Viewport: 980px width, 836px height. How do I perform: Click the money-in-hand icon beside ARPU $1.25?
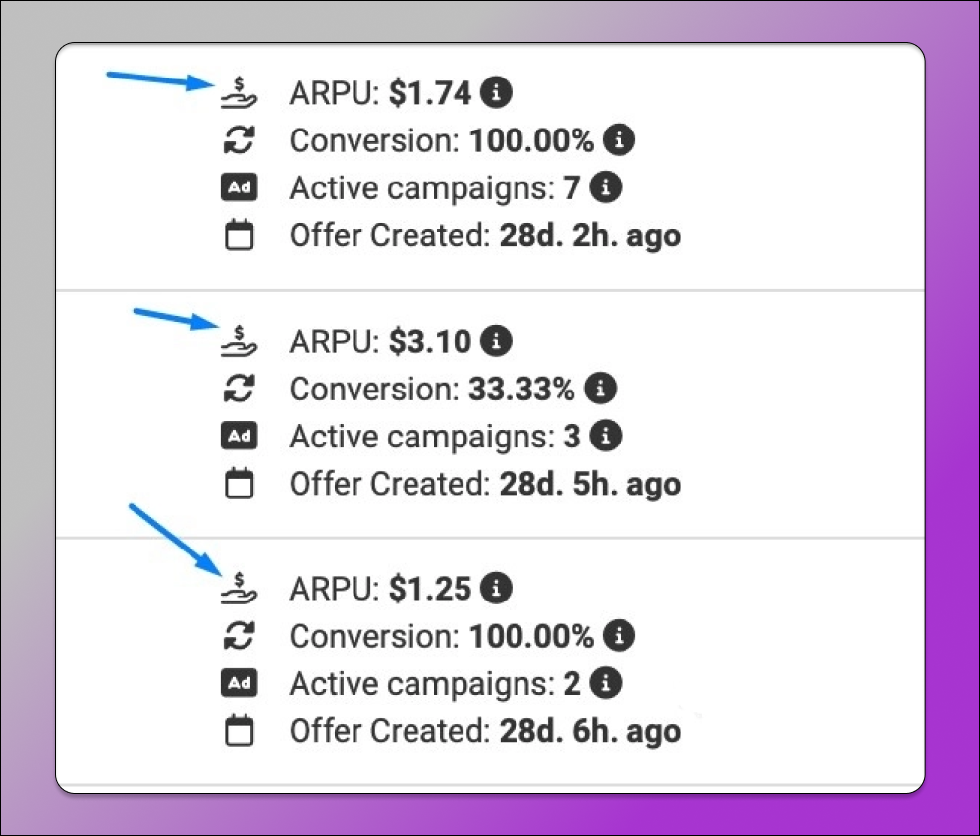(x=238, y=588)
